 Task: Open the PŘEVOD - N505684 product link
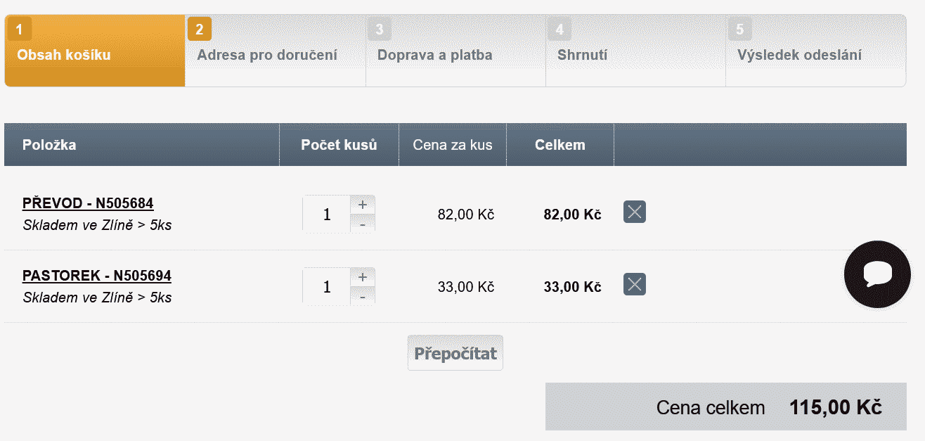point(88,203)
